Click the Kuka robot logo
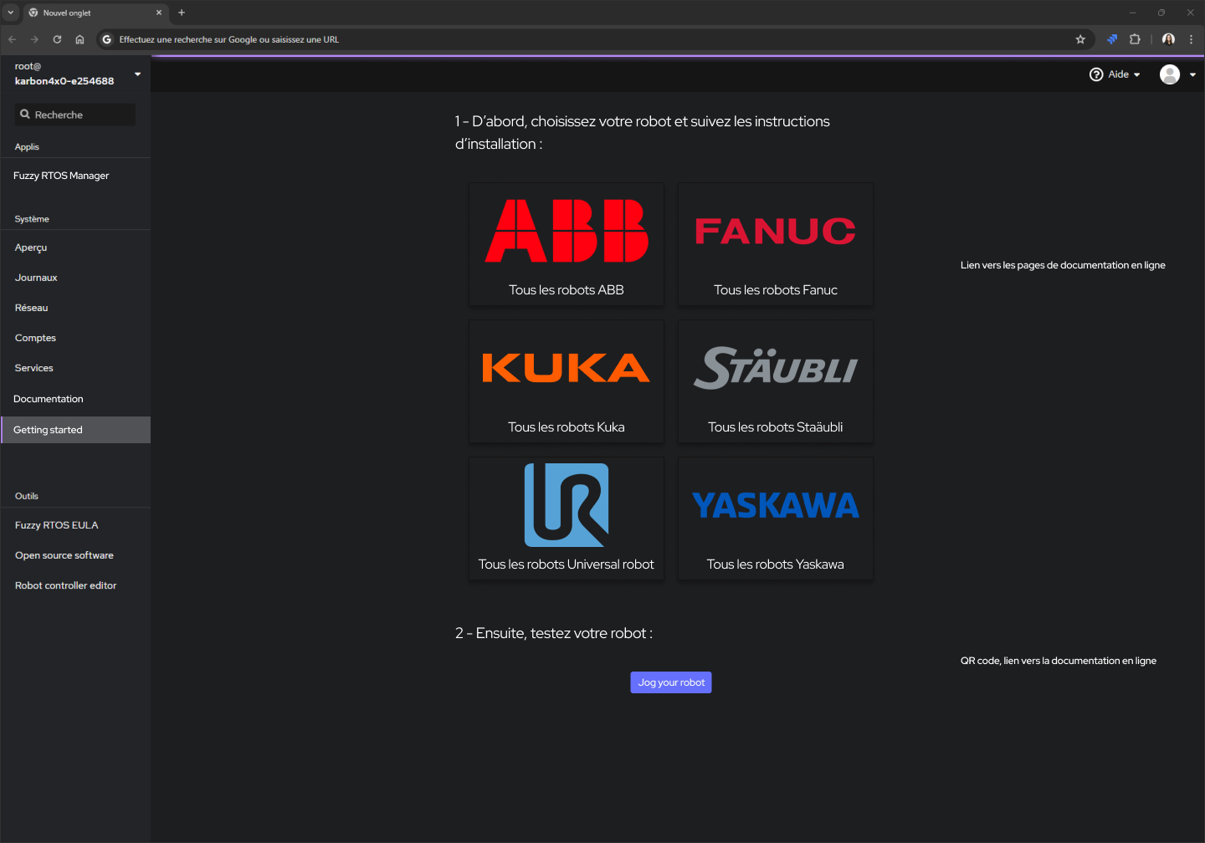 tap(567, 368)
